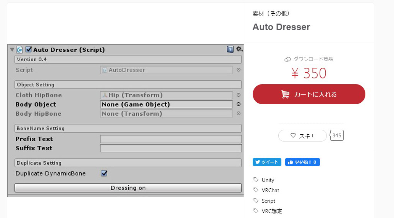Open the VRC想定 tag
Image resolution: width=394 pixels, height=218 pixels.
pos(272,211)
